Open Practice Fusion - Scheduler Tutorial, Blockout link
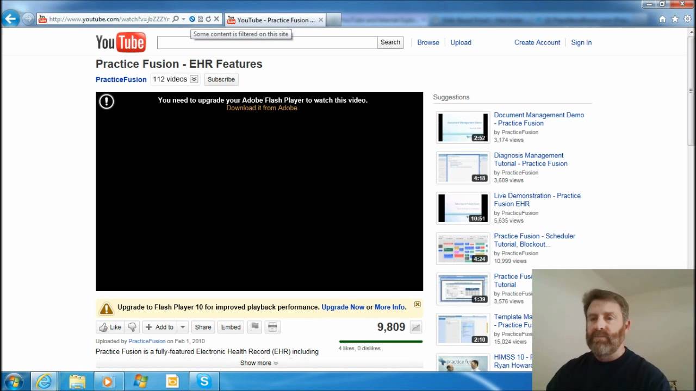 click(535, 240)
